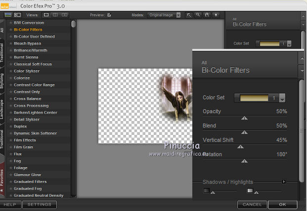This screenshot has height=211, width=307.
Task: Click enlarged Color Set gold swatch
Action: (x=254, y=98)
